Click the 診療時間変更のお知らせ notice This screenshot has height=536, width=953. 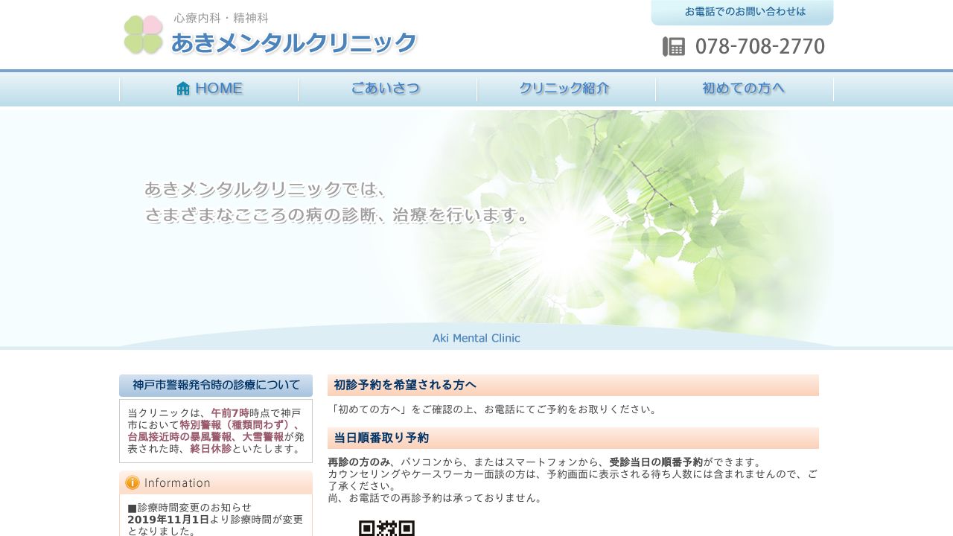click(x=194, y=508)
